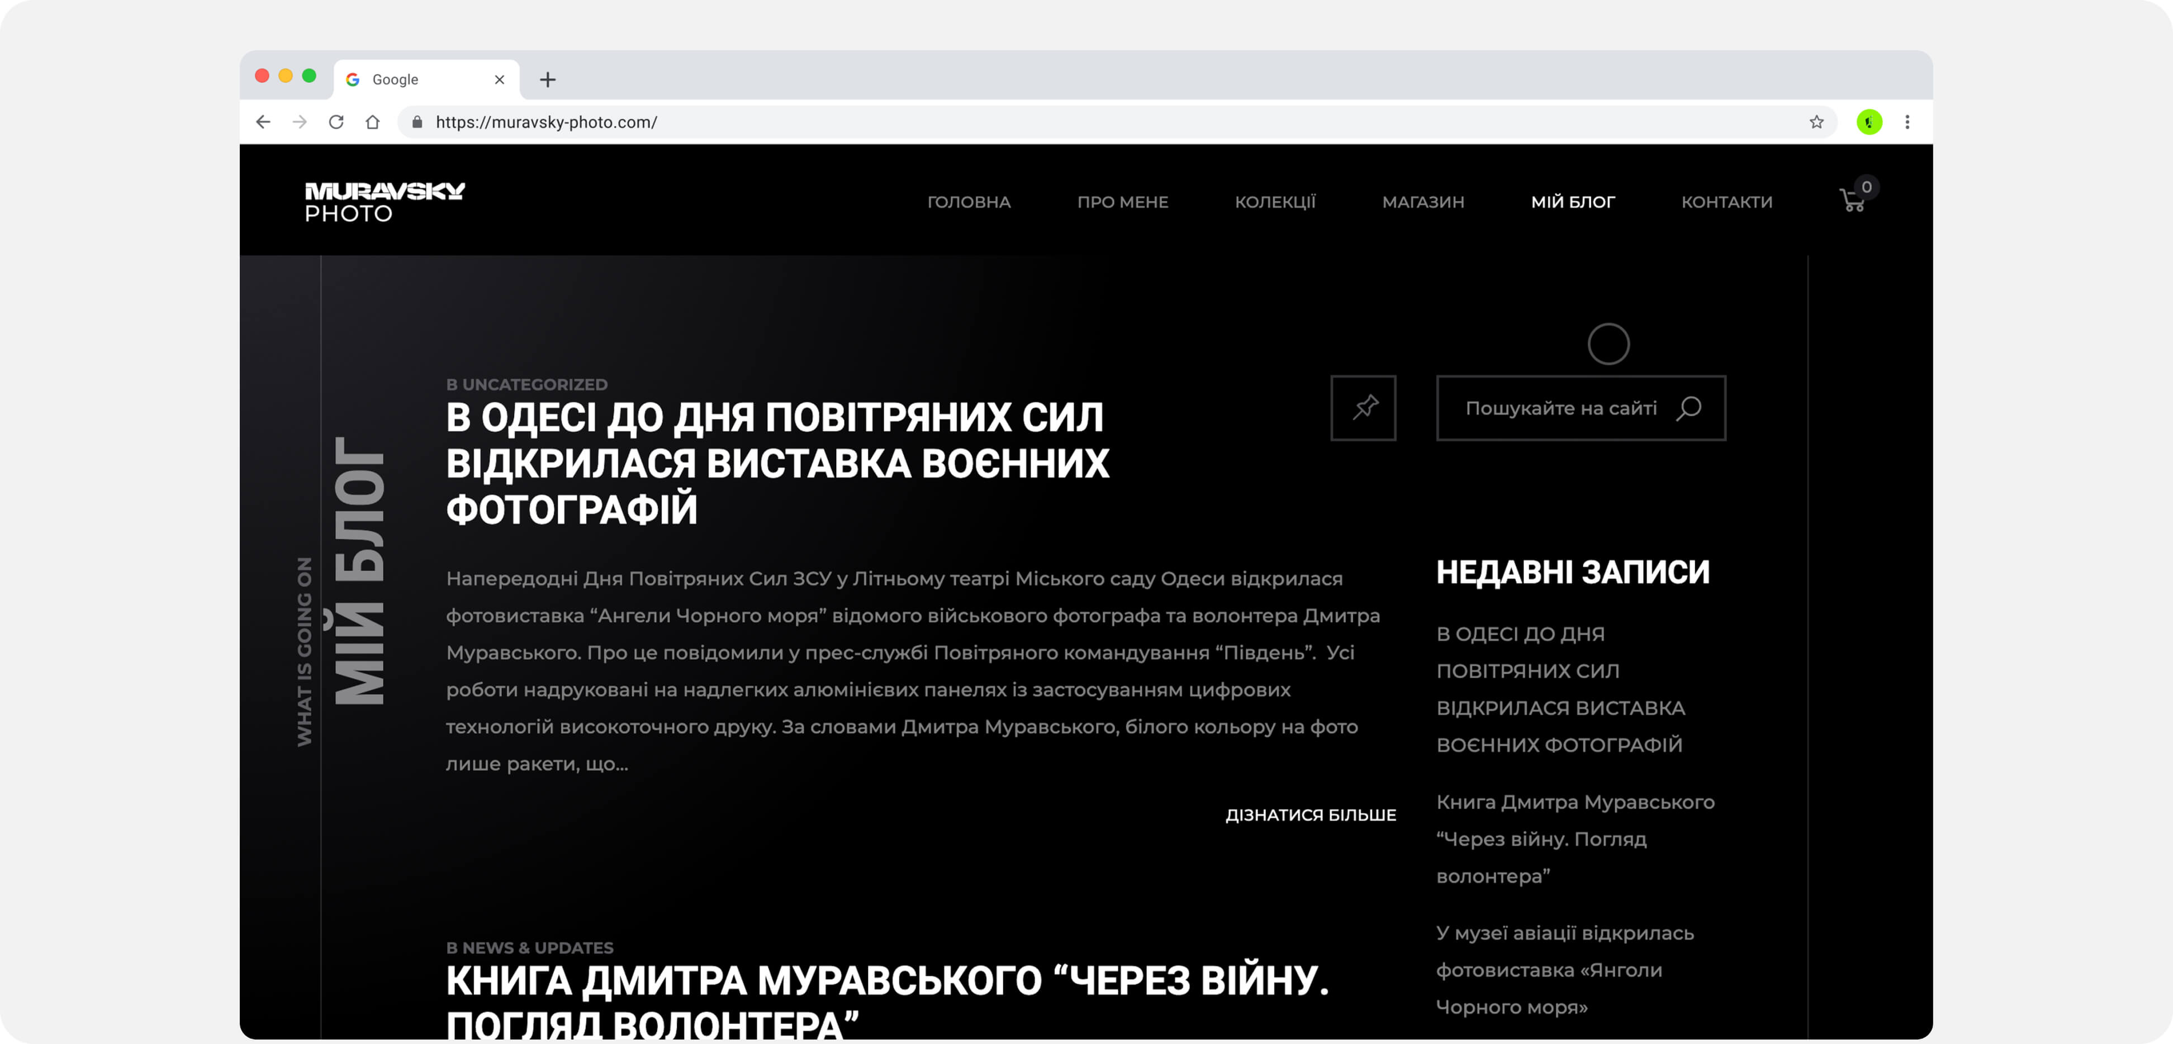This screenshot has width=2173, height=1044.
Task: Click ДІЗНАТИСЯ БІЛЬШЕ link
Action: (1310, 814)
